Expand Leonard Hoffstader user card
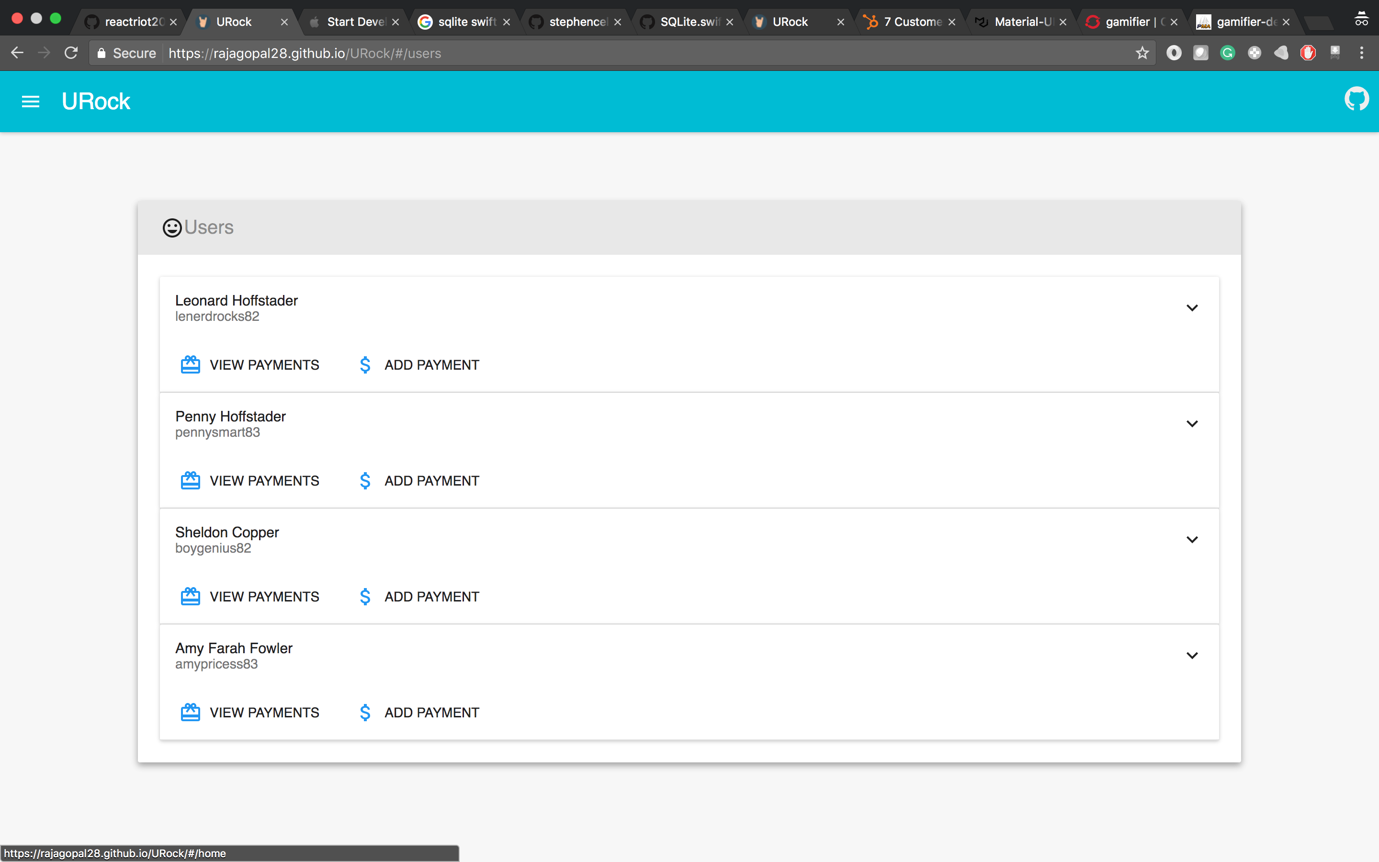 point(1191,308)
